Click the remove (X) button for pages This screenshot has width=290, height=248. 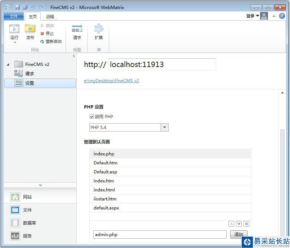point(246,224)
